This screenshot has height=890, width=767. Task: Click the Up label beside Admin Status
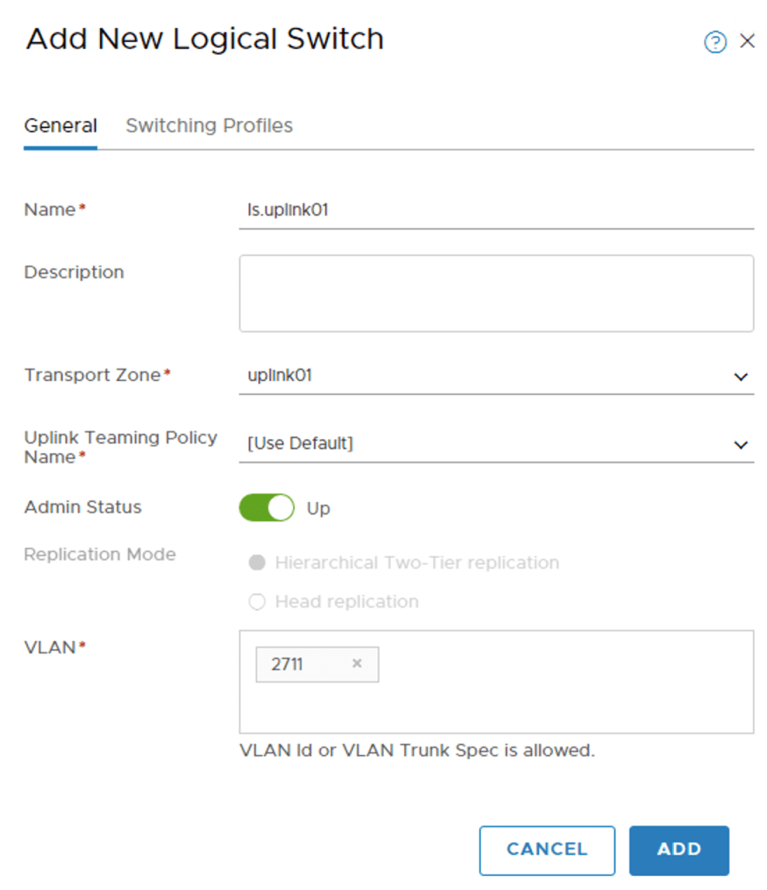click(318, 509)
